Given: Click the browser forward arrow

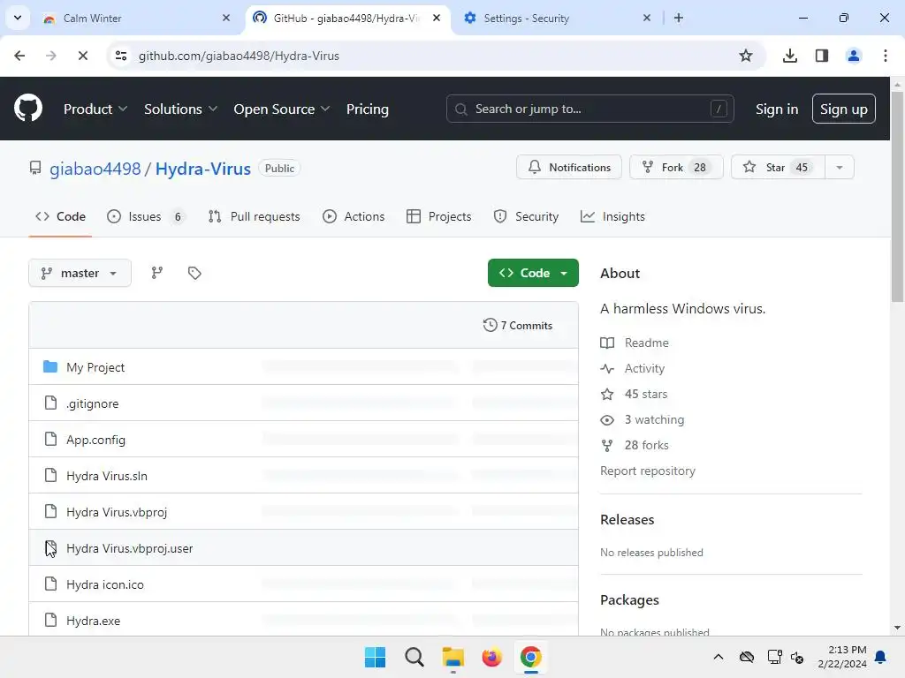Looking at the screenshot, I should coord(50,56).
